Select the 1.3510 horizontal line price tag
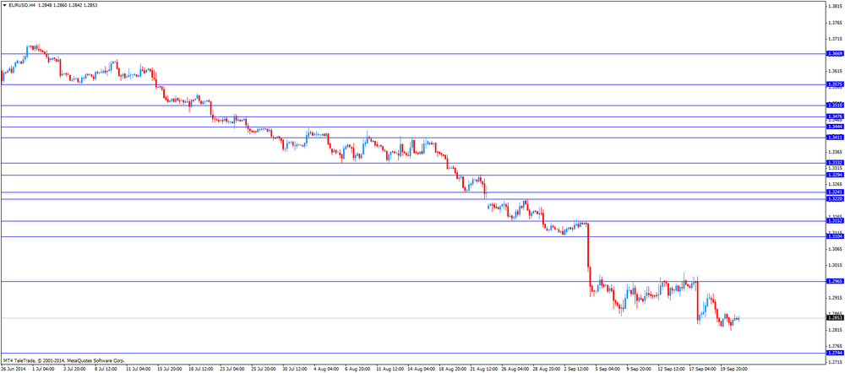 pos(835,105)
